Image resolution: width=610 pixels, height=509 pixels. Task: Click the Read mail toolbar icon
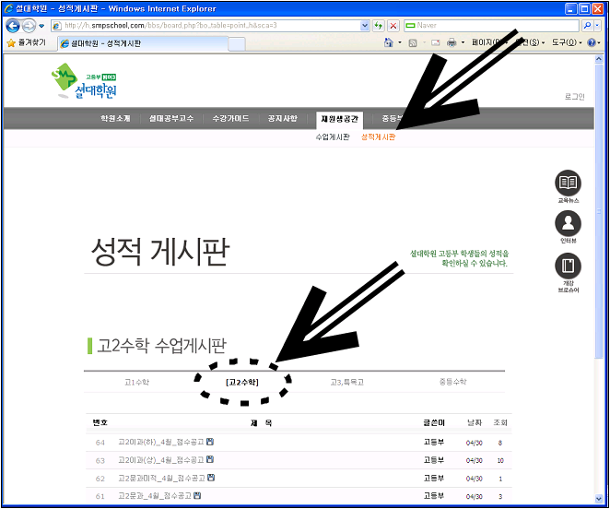click(435, 42)
